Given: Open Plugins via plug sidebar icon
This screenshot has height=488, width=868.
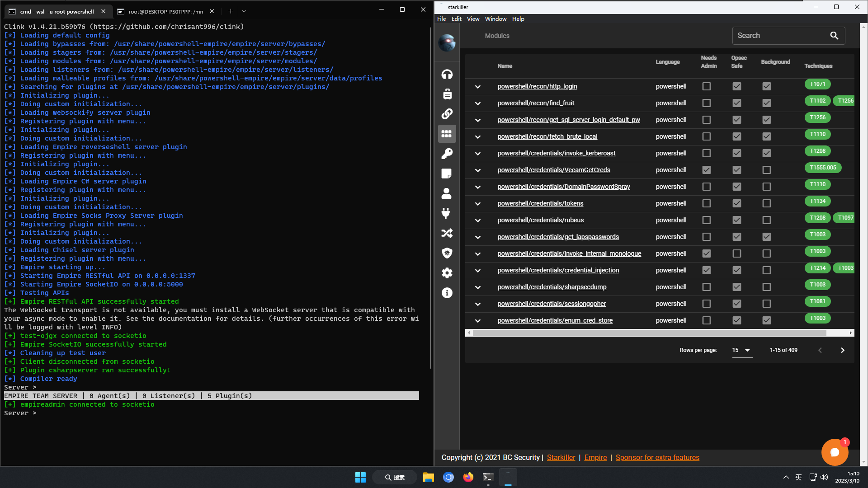Looking at the screenshot, I should (447, 213).
